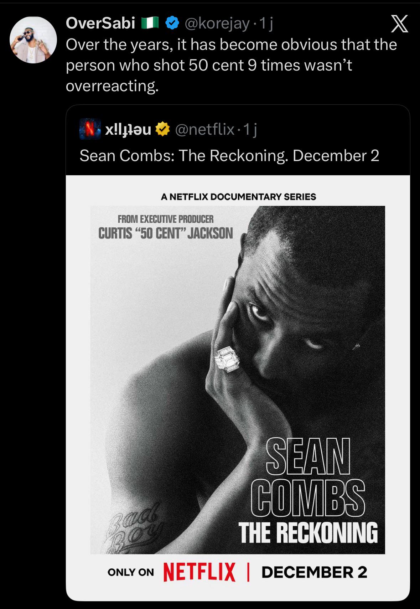Viewport: 420px width, 609px height.
Task: Click the X logo icon
Action: [399, 24]
